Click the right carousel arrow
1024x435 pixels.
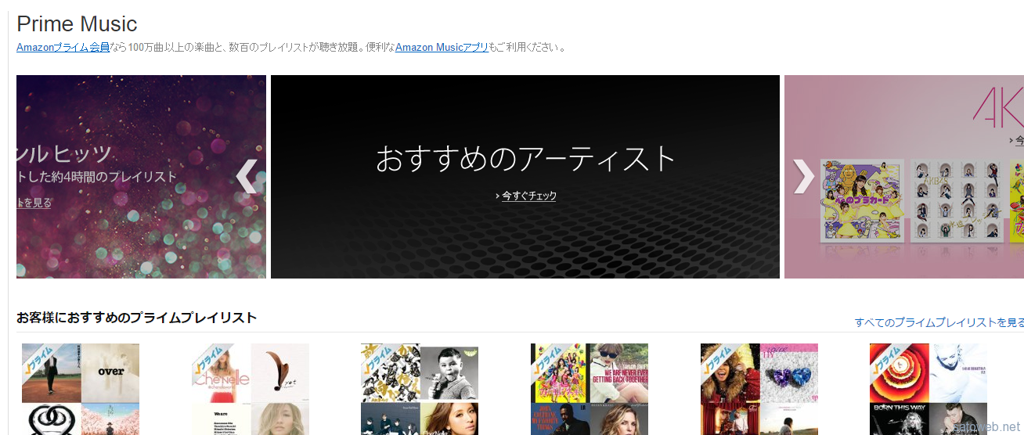pyautogui.click(x=804, y=176)
